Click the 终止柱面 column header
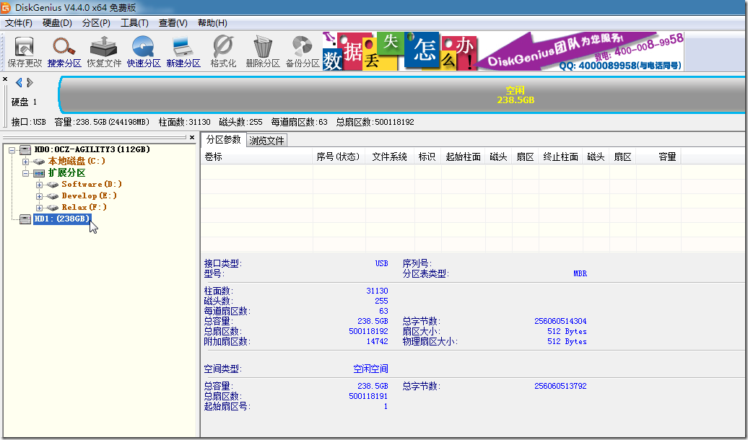 (560, 157)
